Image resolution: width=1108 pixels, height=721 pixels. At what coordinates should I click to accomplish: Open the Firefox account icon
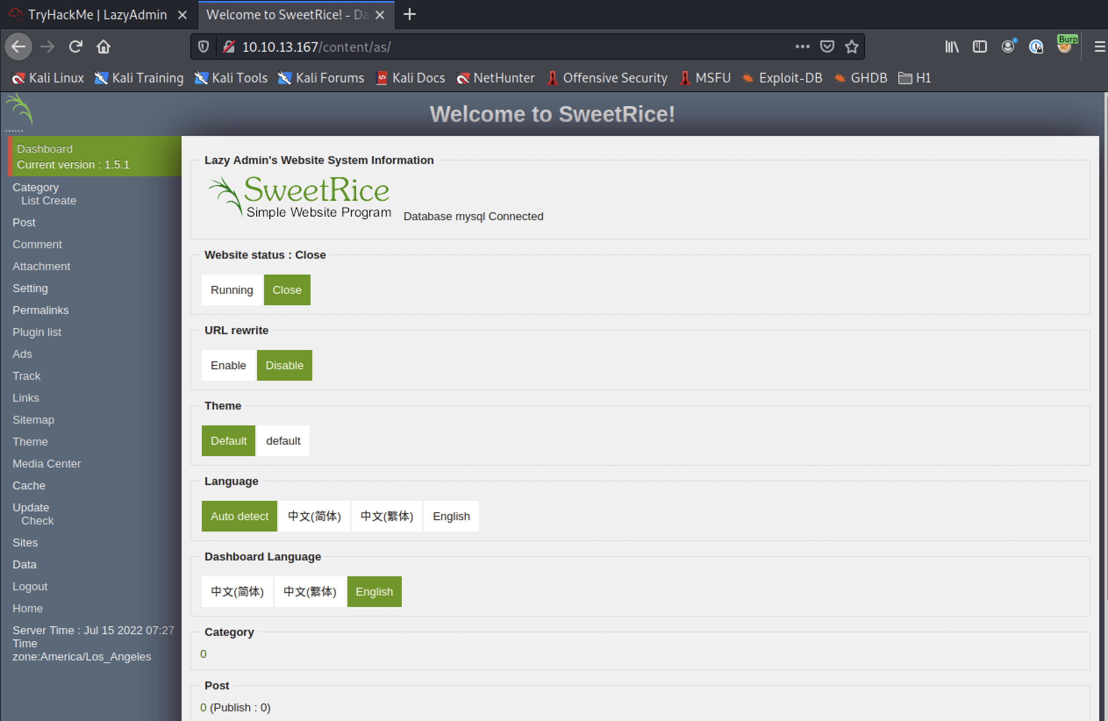(x=1008, y=46)
